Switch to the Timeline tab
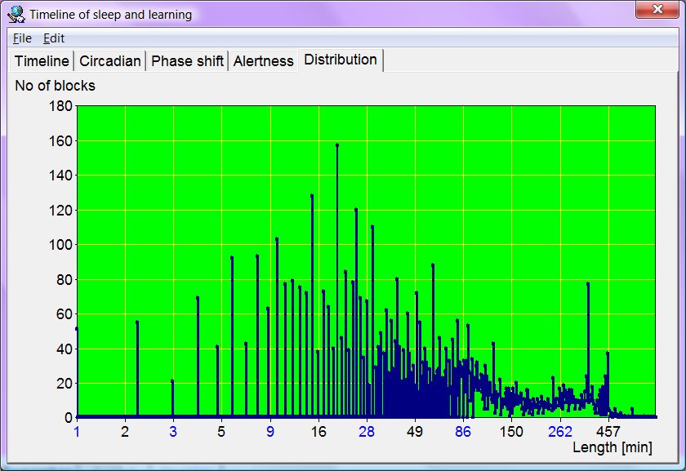Viewport: 686px width, 471px height. pos(42,61)
